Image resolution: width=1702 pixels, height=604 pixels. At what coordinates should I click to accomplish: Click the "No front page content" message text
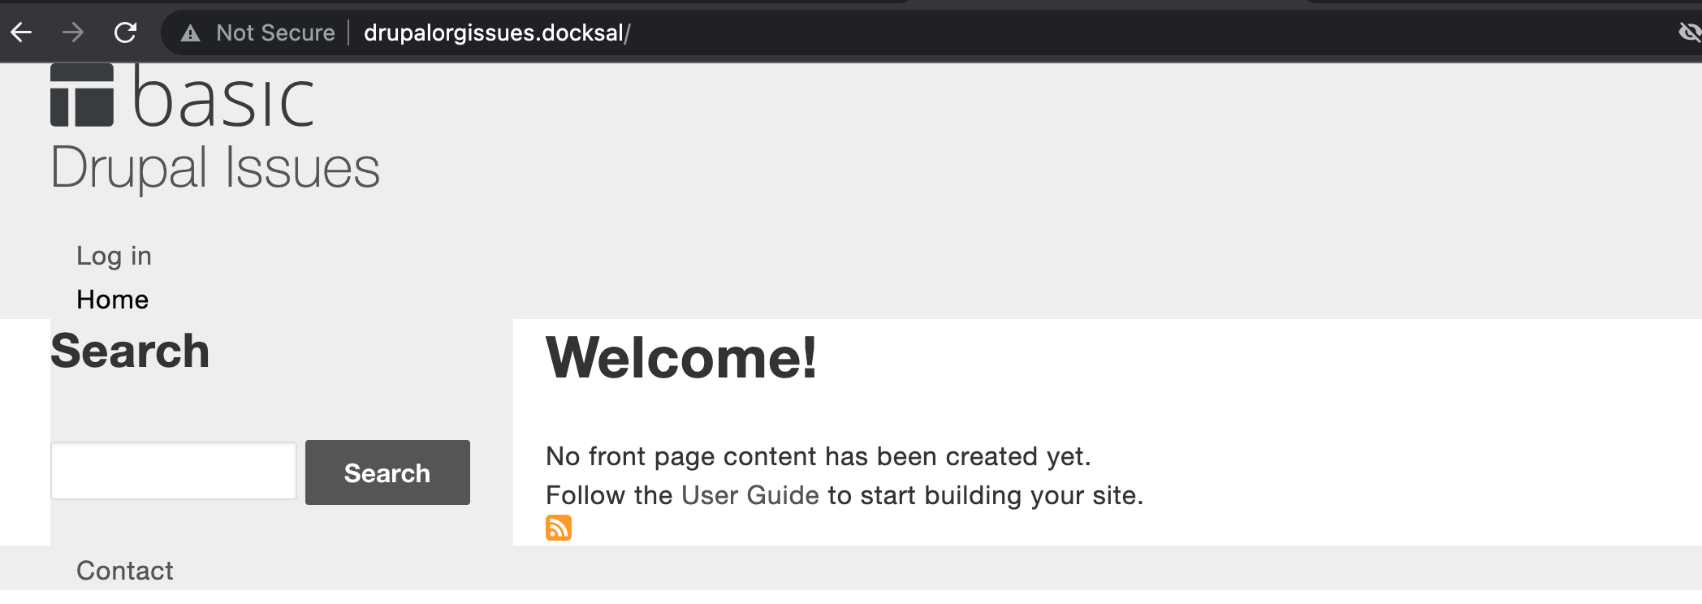coord(818,456)
